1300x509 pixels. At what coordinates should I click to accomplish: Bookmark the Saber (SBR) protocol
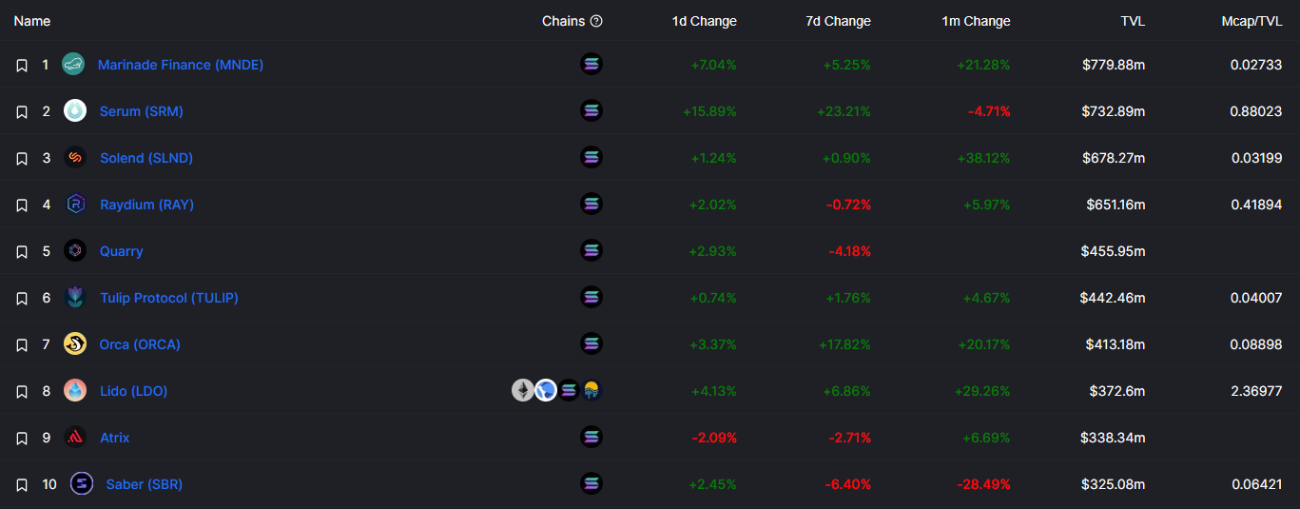click(x=22, y=484)
